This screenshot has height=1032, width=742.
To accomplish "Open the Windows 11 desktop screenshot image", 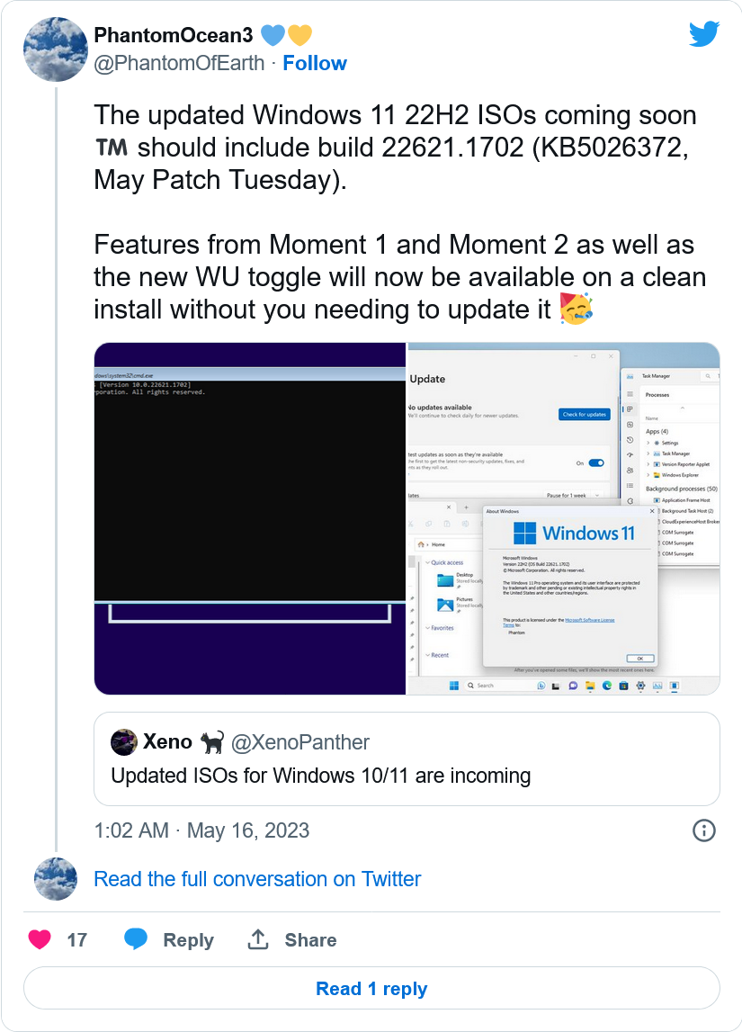I will click(564, 518).
